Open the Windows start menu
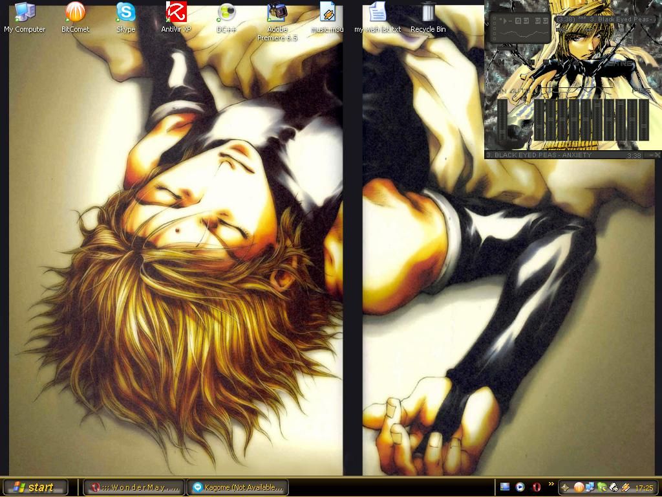 click(34, 487)
